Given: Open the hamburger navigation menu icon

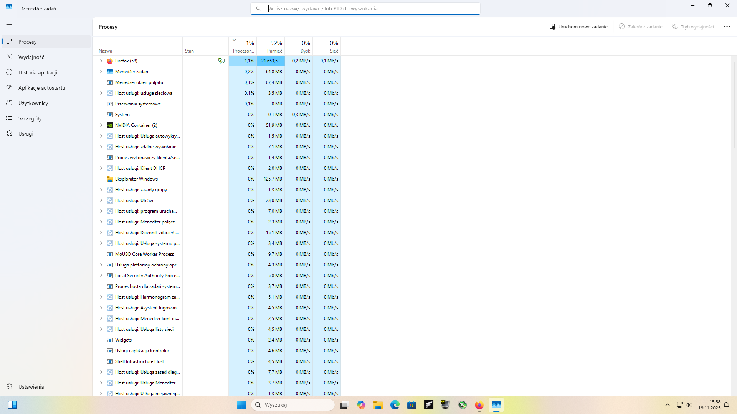Looking at the screenshot, I should [9, 26].
